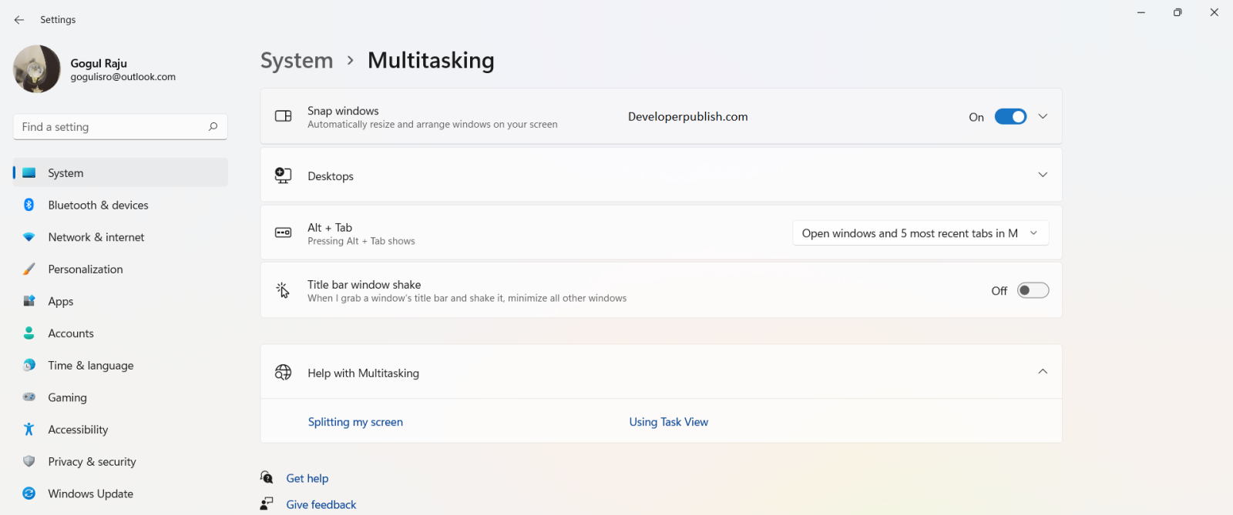This screenshot has width=1233, height=515.
Task: Open the Alt + Tab dropdown
Action: point(920,233)
